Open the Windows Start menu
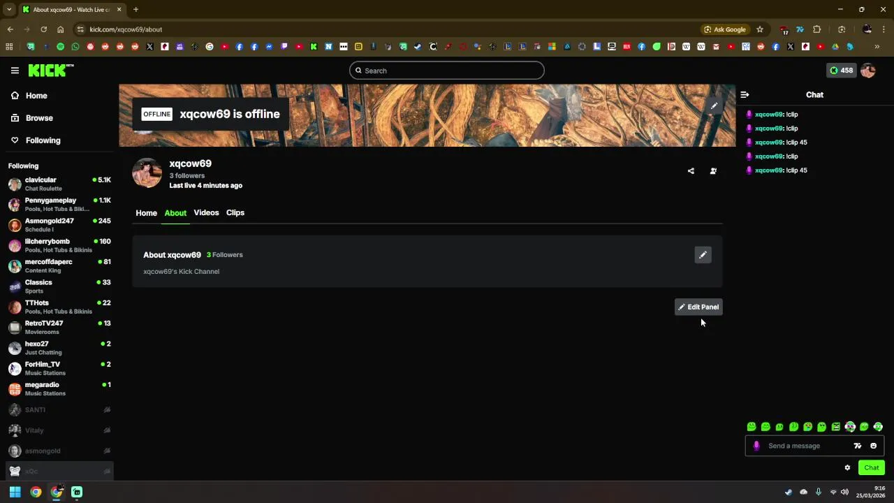 pos(15,492)
